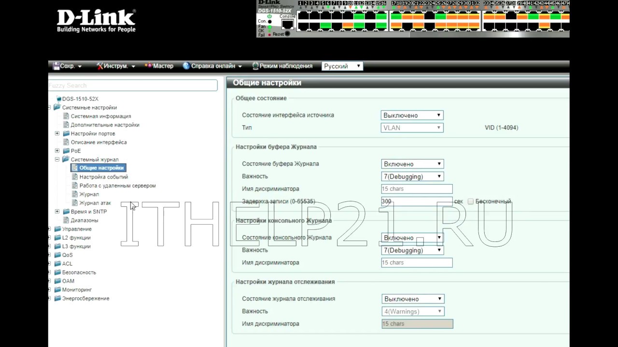Expand the Настройки портов tree node
This screenshot has height=347, width=618.
coord(57,133)
